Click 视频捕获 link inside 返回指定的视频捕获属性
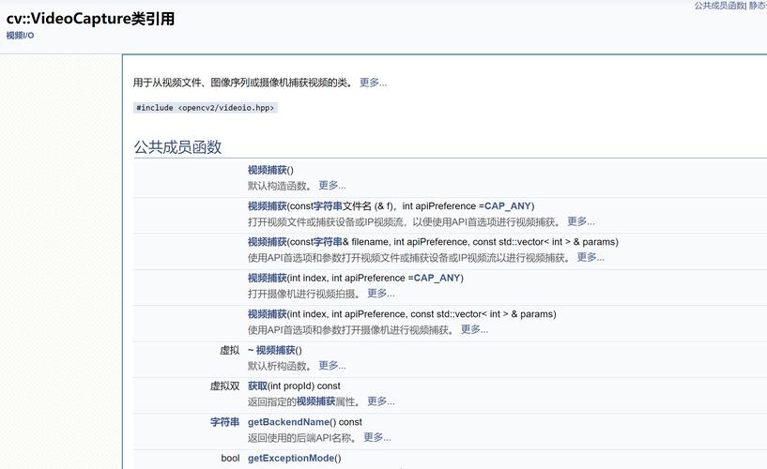The width and height of the screenshot is (767, 469). tap(316, 401)
